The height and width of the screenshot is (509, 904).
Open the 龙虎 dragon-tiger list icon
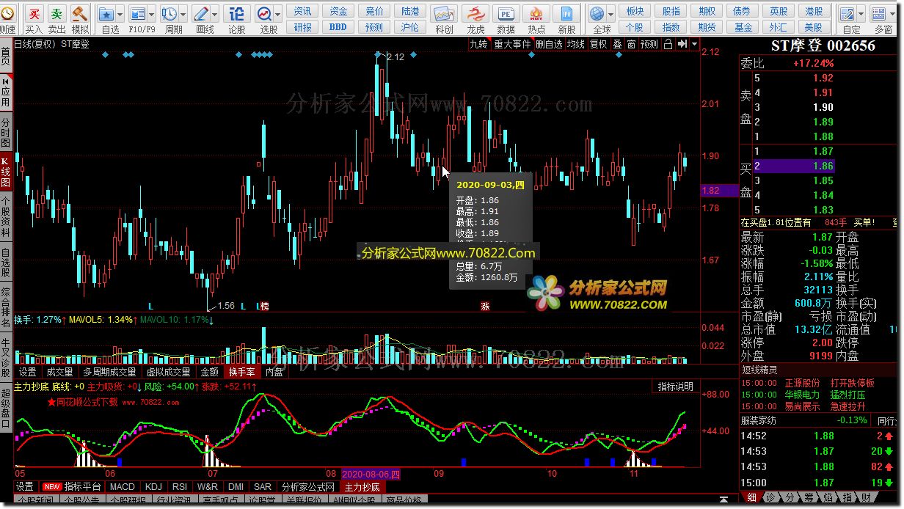coord(475,14)
